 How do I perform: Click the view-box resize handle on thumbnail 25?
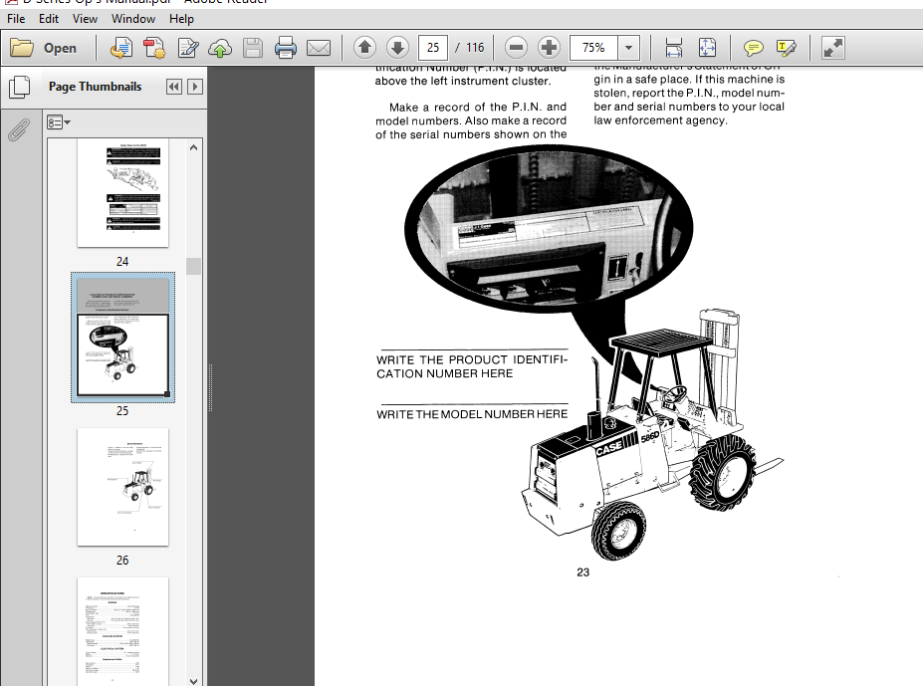(167, 394)
